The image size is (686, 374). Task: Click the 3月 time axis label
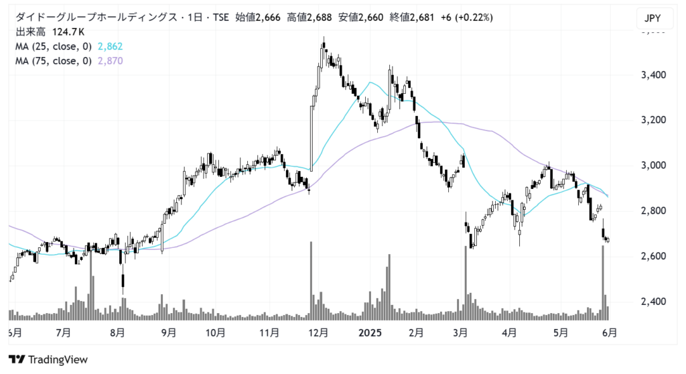point(460,333)
